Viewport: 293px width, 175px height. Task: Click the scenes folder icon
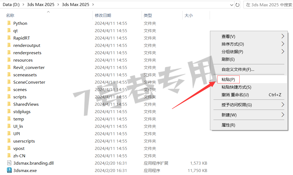tap(9, 89)
